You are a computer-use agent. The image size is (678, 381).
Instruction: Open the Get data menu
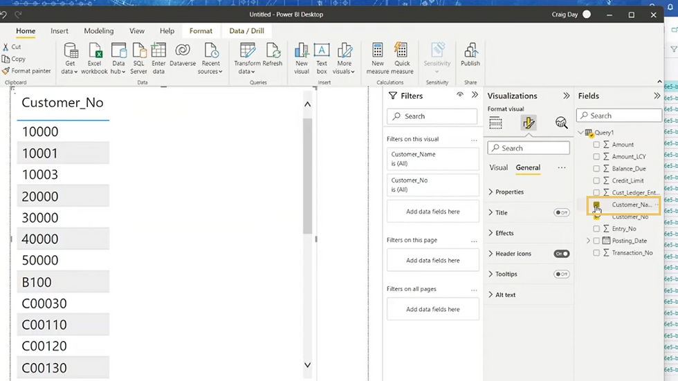[70, 59]
